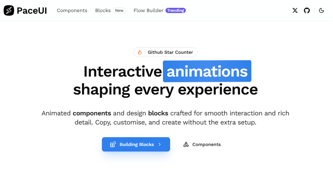Viewport: 333px width, 174px height.
Task: Click the Components label of the hero button
Action: (206, 144)
